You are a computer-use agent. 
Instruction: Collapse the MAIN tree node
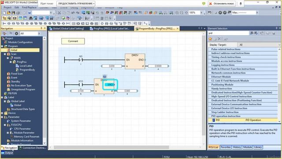(x=8, y=58)
